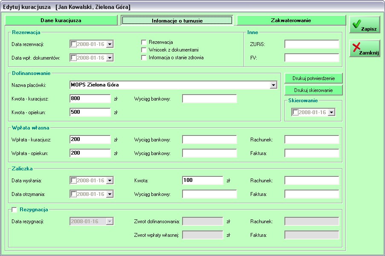Image resolution: width=385 pixels, height=256 pixels.
Task: Expand the Nazwa placówki dropdown
Action: [273, 85]
